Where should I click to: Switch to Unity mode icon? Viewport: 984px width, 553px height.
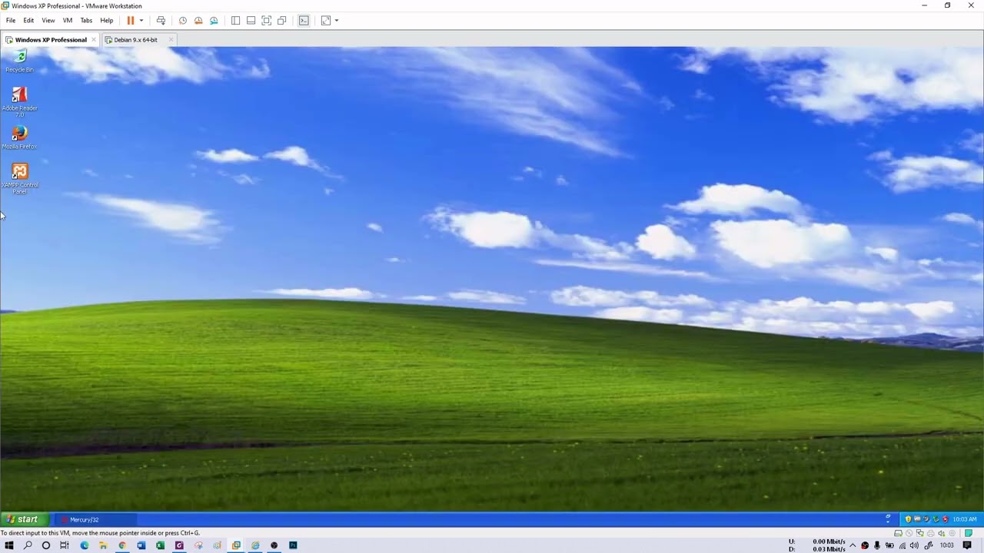[281, 21]
